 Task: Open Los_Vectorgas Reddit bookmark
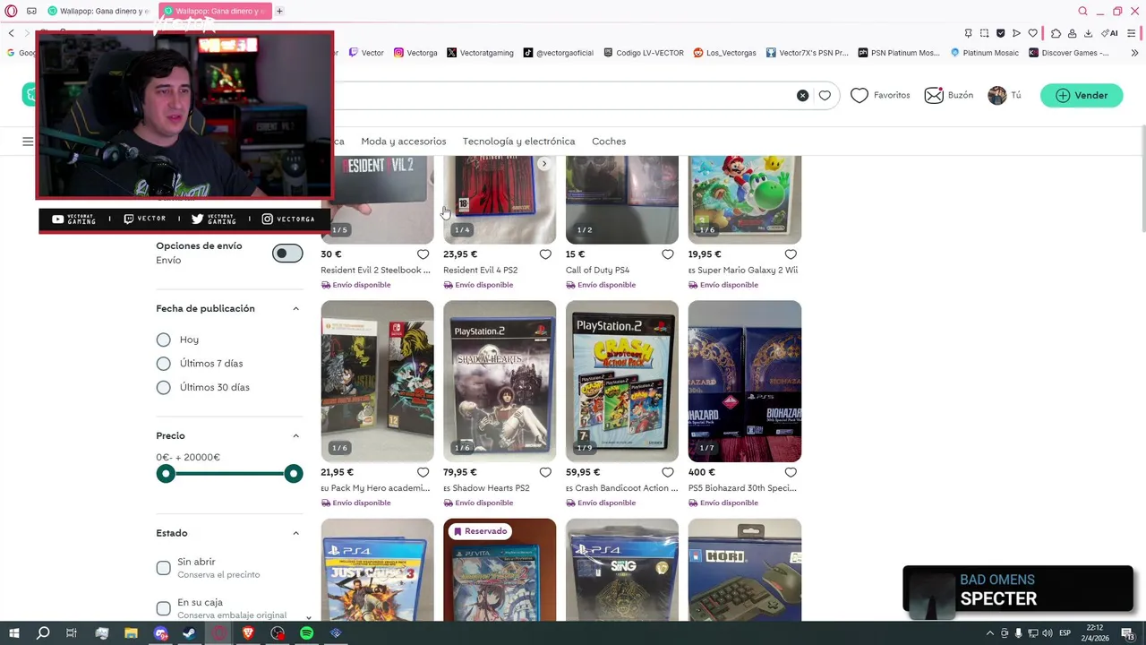click(724, 53)
